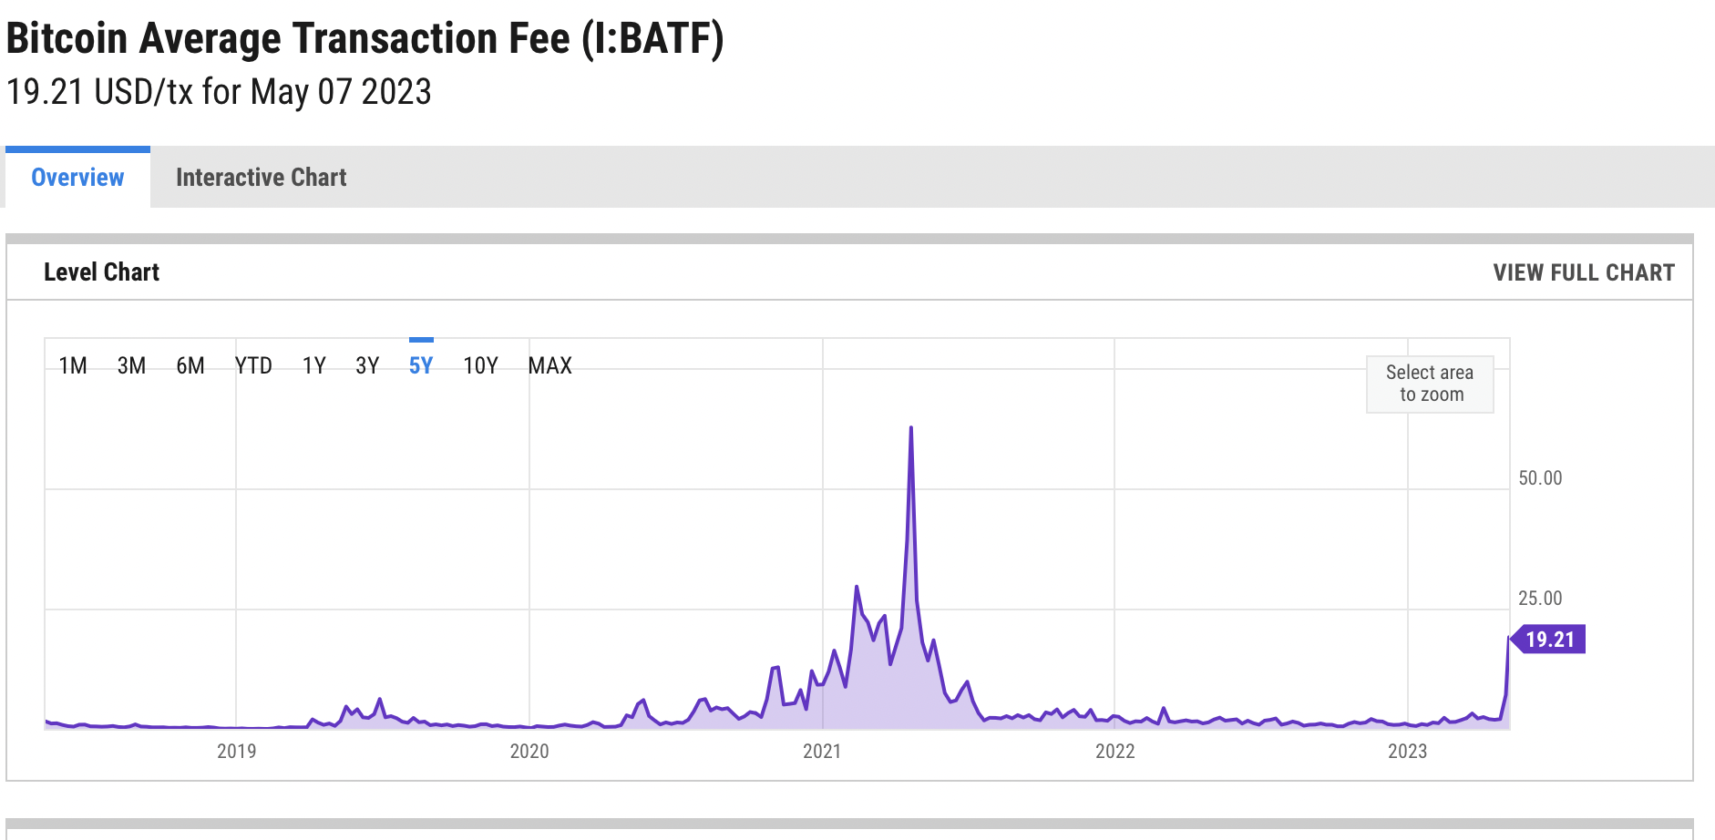Screen dimensions: 1715x840
Task: Click the 'Select area to zoom' box
Action: point(1430,384)
